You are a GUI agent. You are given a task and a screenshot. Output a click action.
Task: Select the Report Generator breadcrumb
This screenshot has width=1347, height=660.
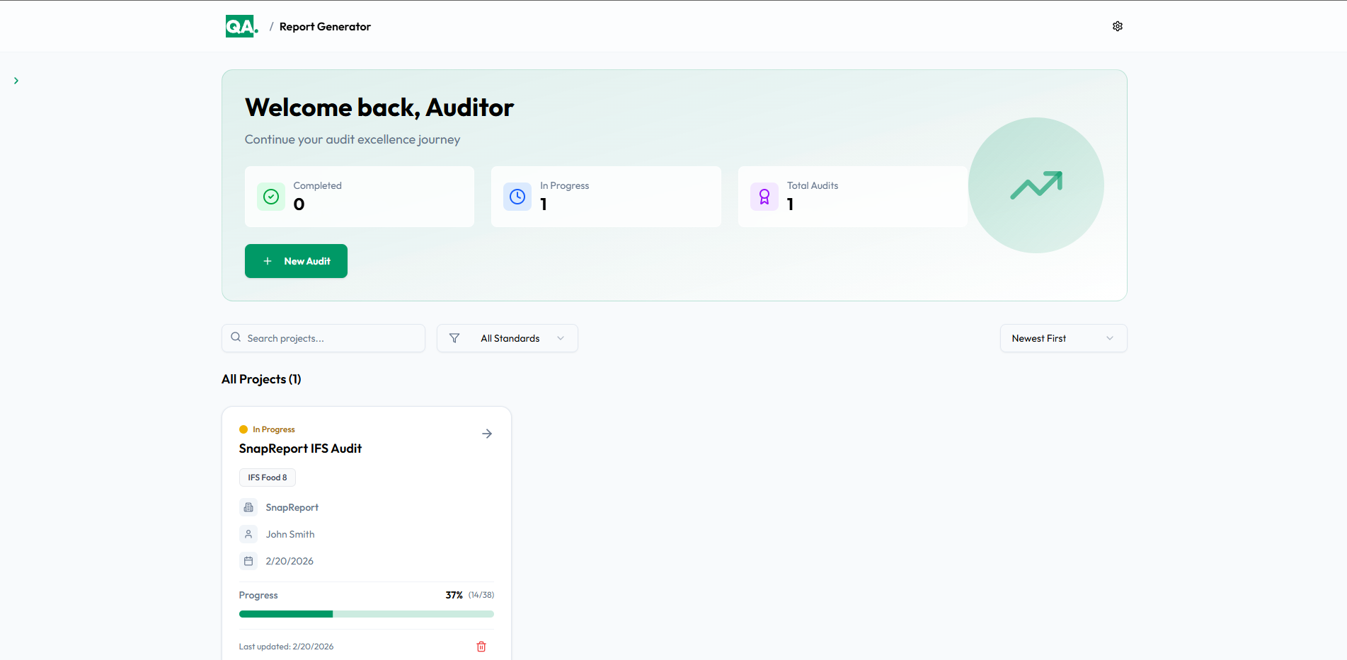325,26
